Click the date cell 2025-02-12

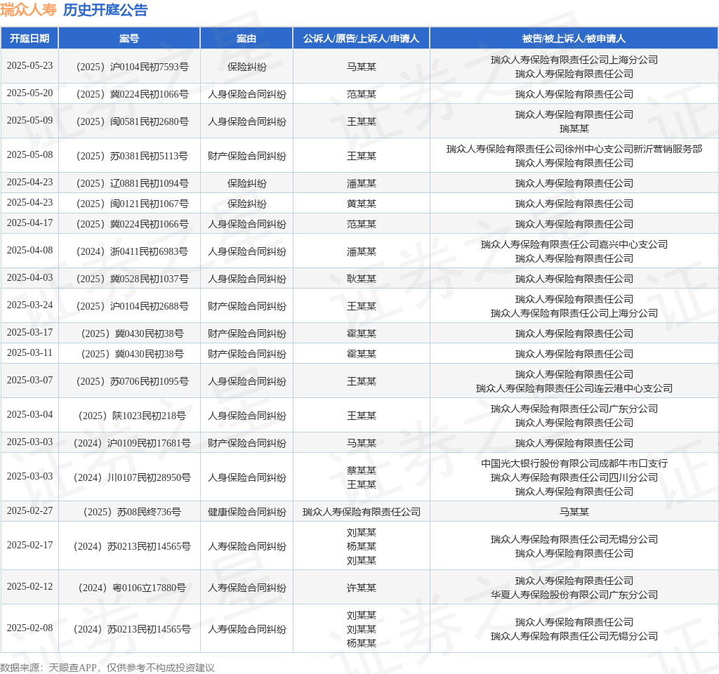pos(29,587)
